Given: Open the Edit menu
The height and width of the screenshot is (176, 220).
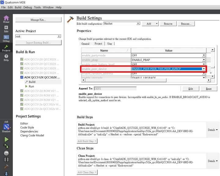Looking at the screenshot, I should (x=10, y=7).
